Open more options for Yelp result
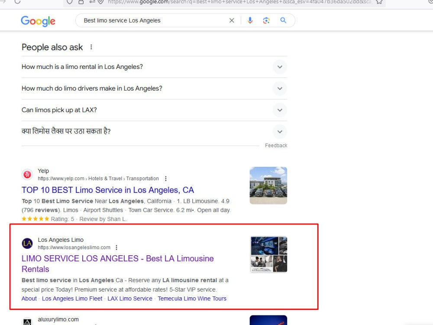The width and height of the screenshot is (433, 325). pyautogui.click(x=166, y=179)
